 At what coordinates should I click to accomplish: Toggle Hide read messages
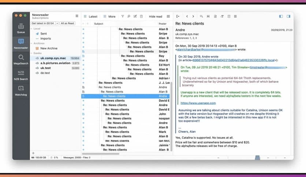(156, 16)
